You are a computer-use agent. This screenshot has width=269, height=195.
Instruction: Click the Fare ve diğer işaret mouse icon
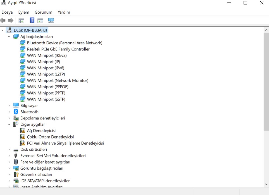(16, 162)
